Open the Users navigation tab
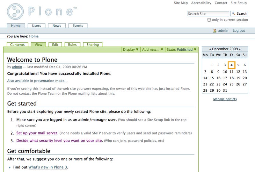The height and width of the screenshot is (172, 255). pyautogui.click(x=36, y=26)
